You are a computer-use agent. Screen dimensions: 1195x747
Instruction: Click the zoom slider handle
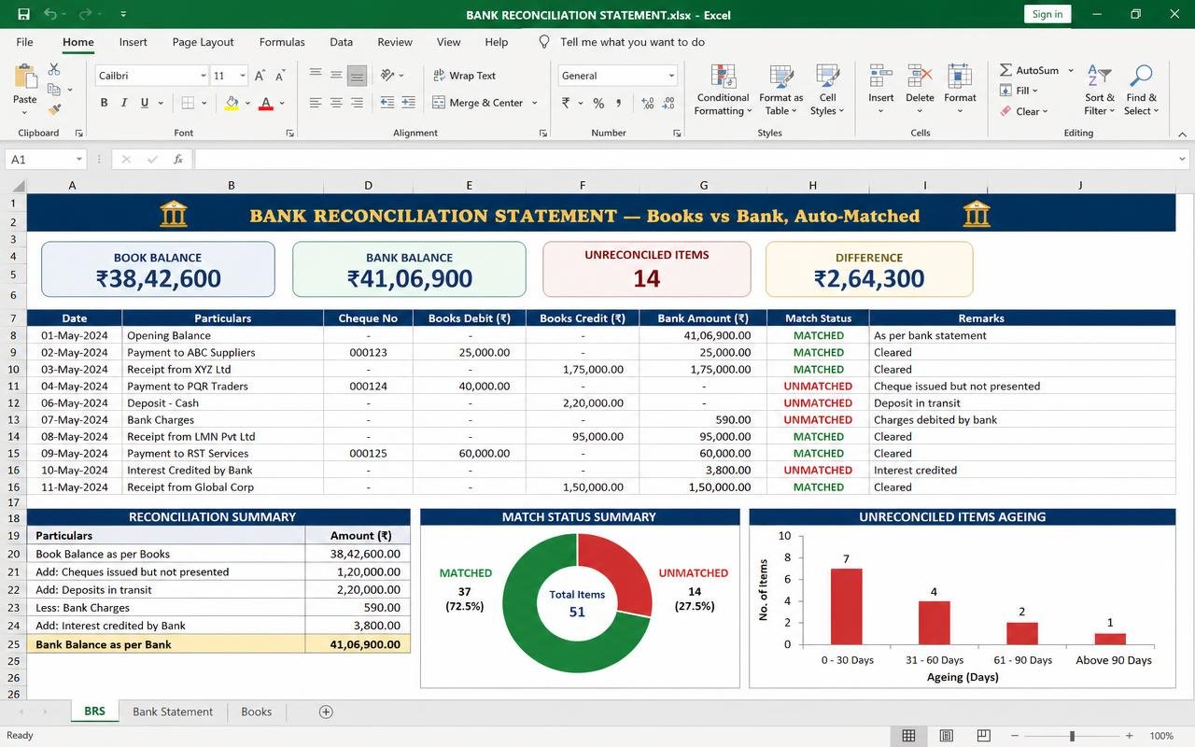point(1072,736)
